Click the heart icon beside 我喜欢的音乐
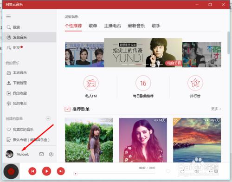 [x=9, y=130]
